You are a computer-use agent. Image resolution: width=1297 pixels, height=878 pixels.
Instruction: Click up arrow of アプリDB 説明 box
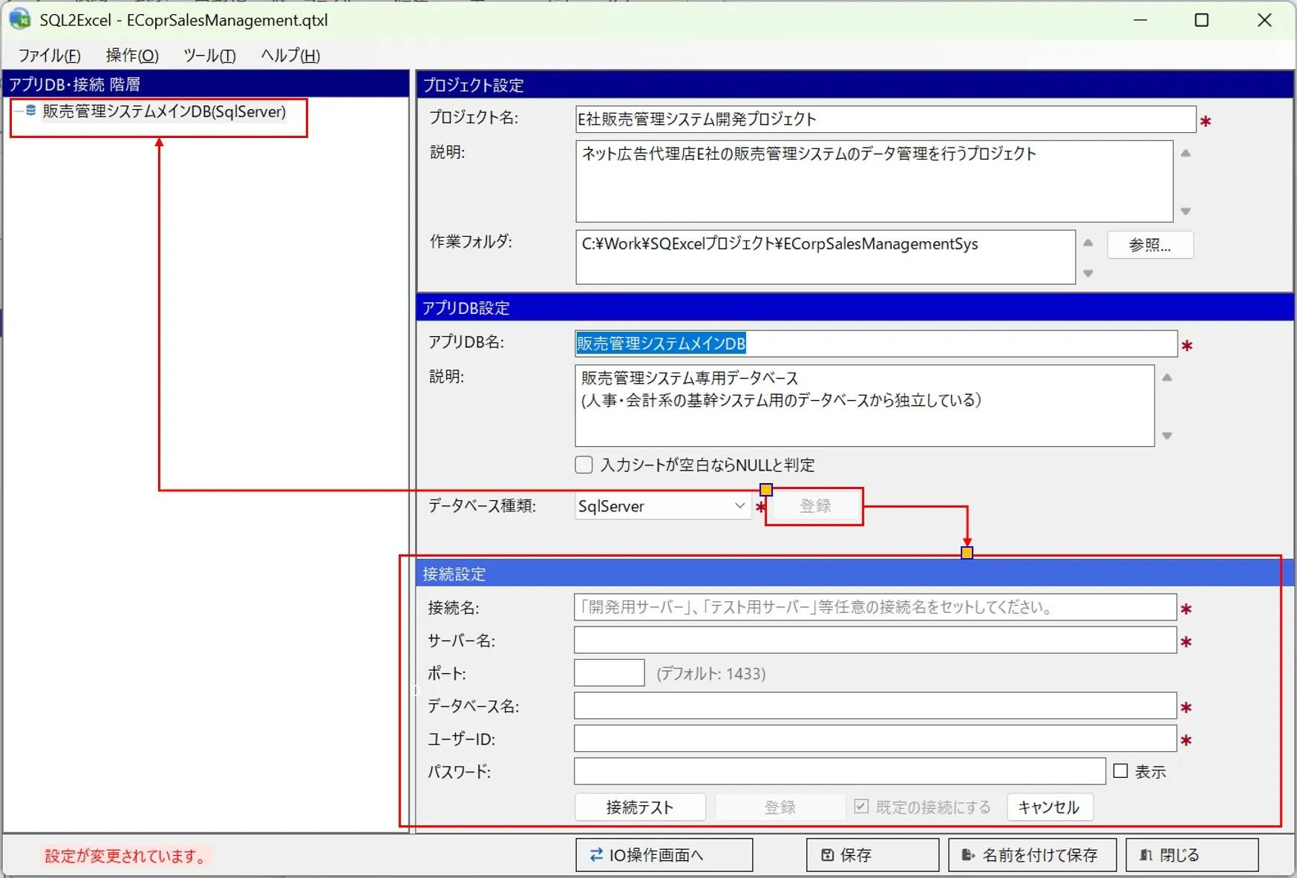click(x=1167, y=378)
